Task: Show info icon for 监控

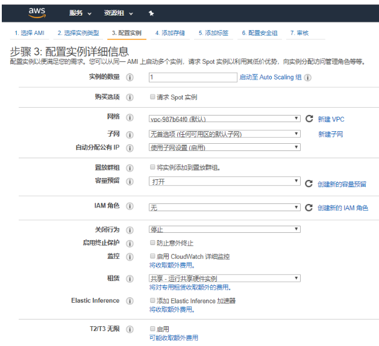Action: pyautogui.click(x=130, y=257)
